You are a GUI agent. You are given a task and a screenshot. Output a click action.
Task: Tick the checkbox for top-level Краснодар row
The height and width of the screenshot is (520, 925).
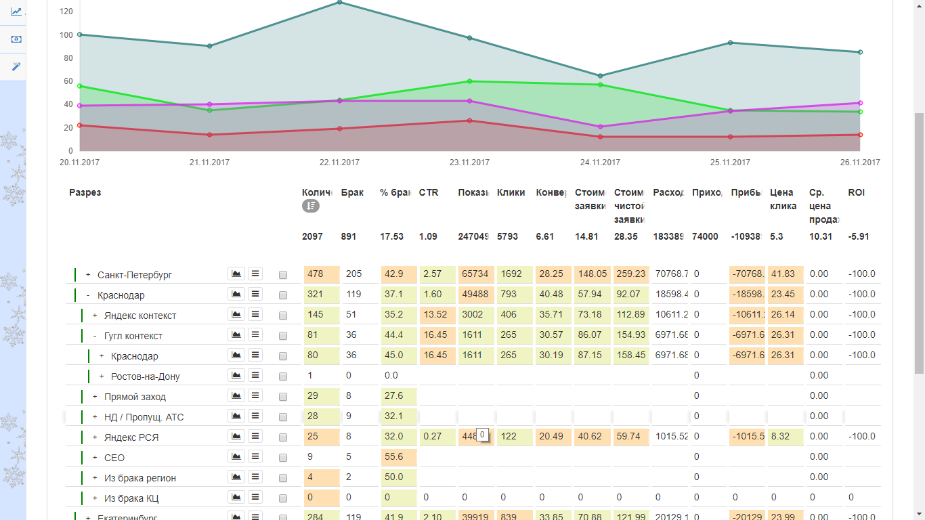(x=283, y=295)
